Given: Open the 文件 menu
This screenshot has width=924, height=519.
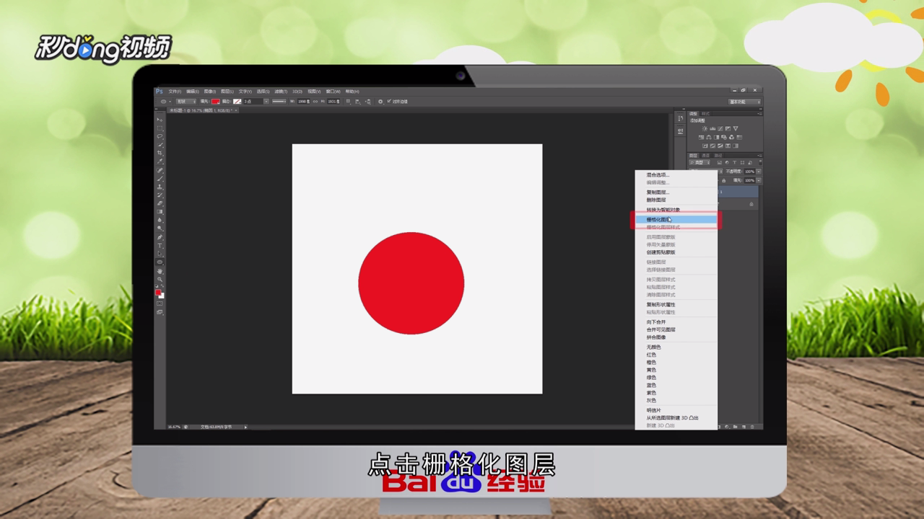Looking at the screenshot, I should 175,92.
